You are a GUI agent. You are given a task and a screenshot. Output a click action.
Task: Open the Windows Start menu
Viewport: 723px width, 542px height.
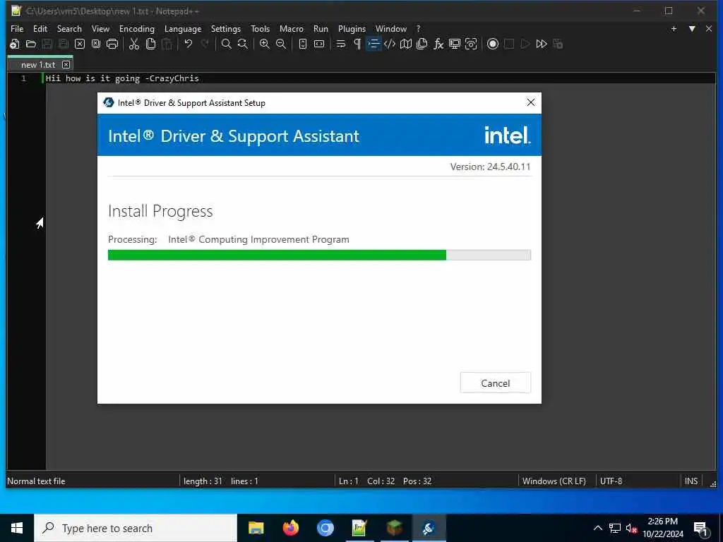[x=17, y=528]
